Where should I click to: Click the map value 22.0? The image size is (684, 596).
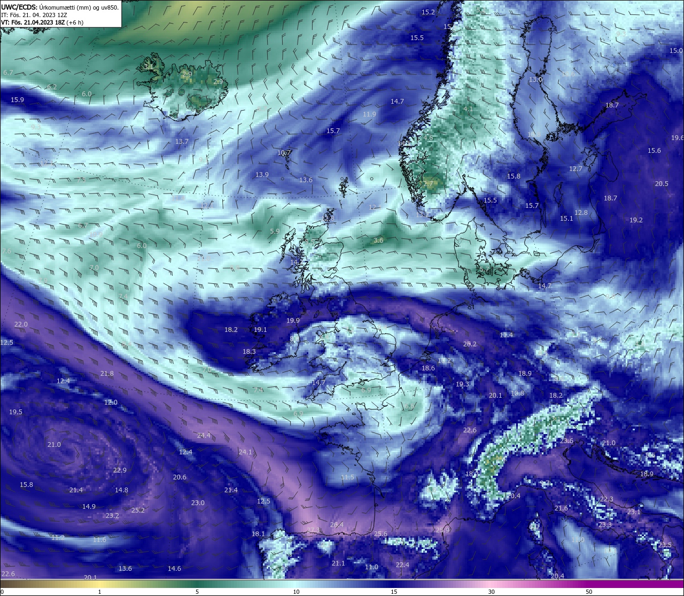(x=21, y=324)
